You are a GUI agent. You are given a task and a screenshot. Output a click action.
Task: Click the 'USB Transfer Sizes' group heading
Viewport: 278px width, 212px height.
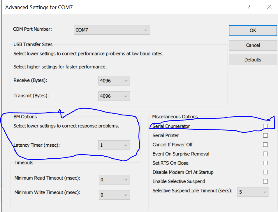[x=33, y=44]
